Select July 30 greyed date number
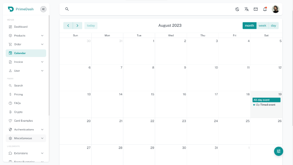293x165 pixels. (x=89, y=41)
